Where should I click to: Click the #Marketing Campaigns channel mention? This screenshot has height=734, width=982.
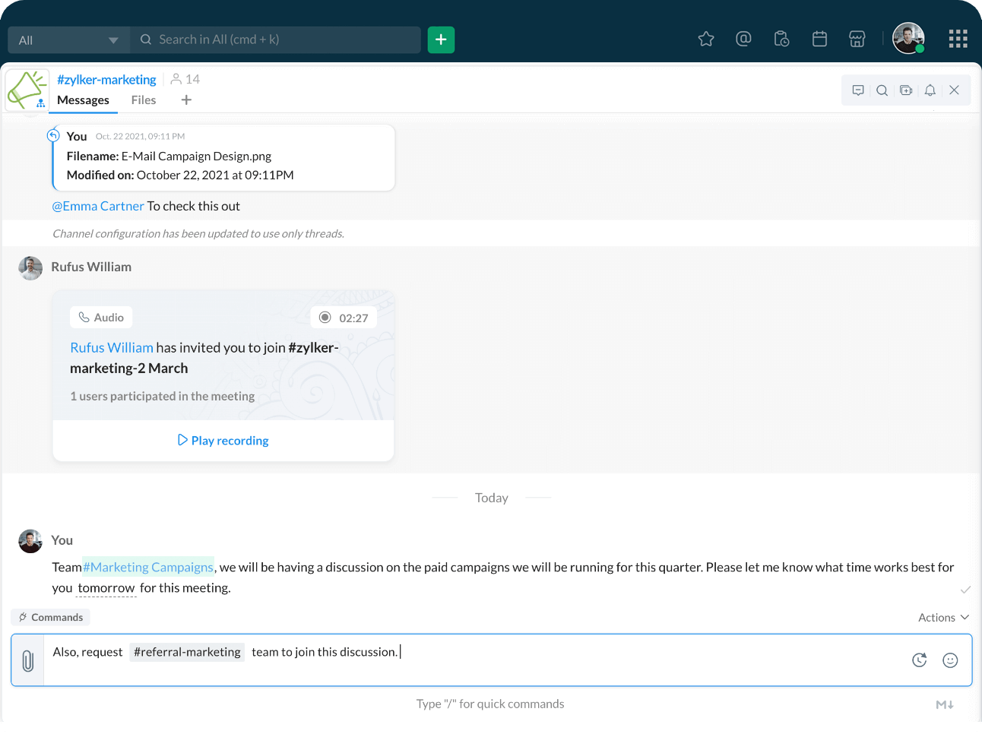(x=148, y=568)
